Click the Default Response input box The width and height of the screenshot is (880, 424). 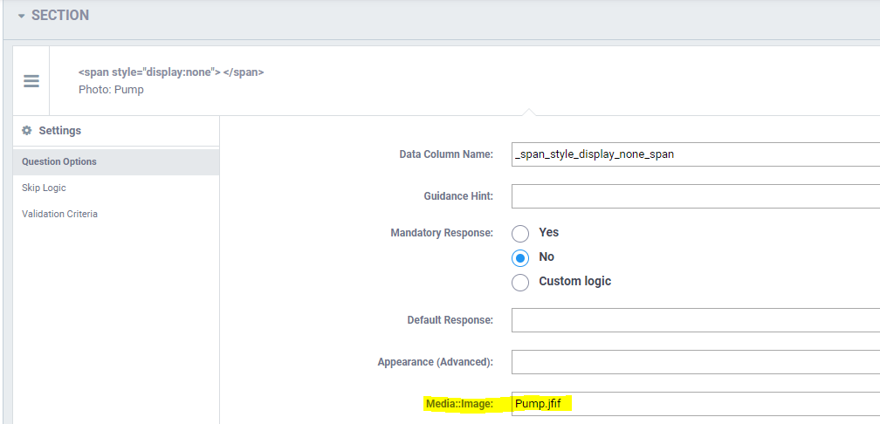695,320
